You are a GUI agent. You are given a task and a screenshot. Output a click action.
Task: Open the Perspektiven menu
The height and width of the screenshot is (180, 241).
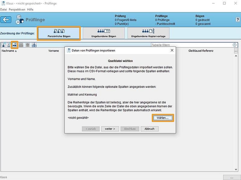[x=17, y=10]
